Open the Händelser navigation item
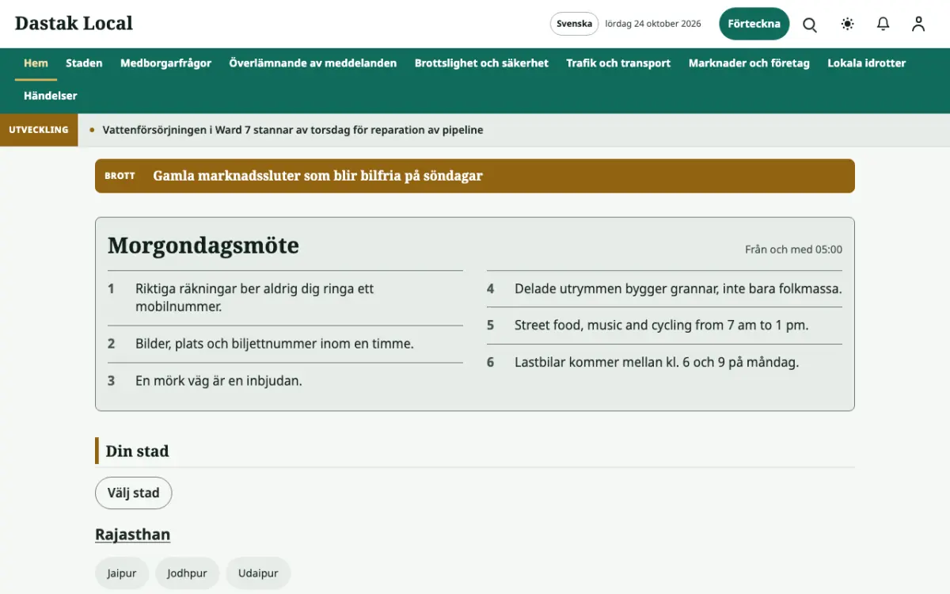The height and width of the screenshot is (594, 950). (x=51, y=96)
